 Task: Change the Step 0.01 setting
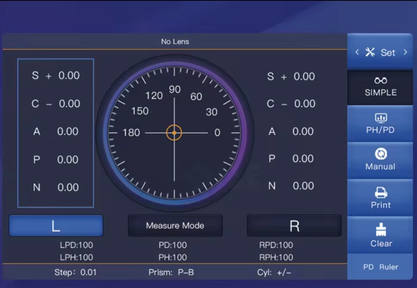pyautogui.click(x=75, y=273)
